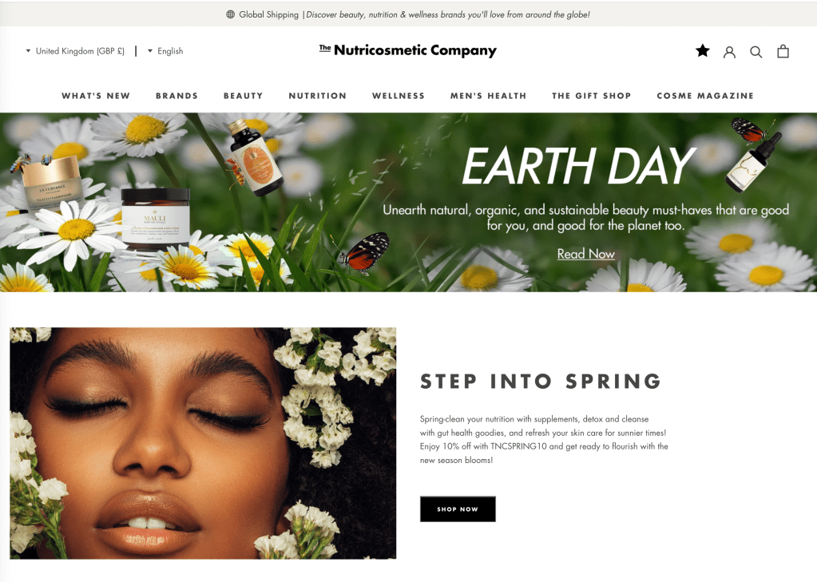Screen dimensions: 817x582
Task: Expand the United Kingdom (GBP £) currency dropdown
Action: click(x=75, y=51)
